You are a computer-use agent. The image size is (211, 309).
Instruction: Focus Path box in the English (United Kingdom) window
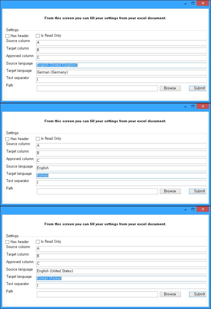pos(97,88)
